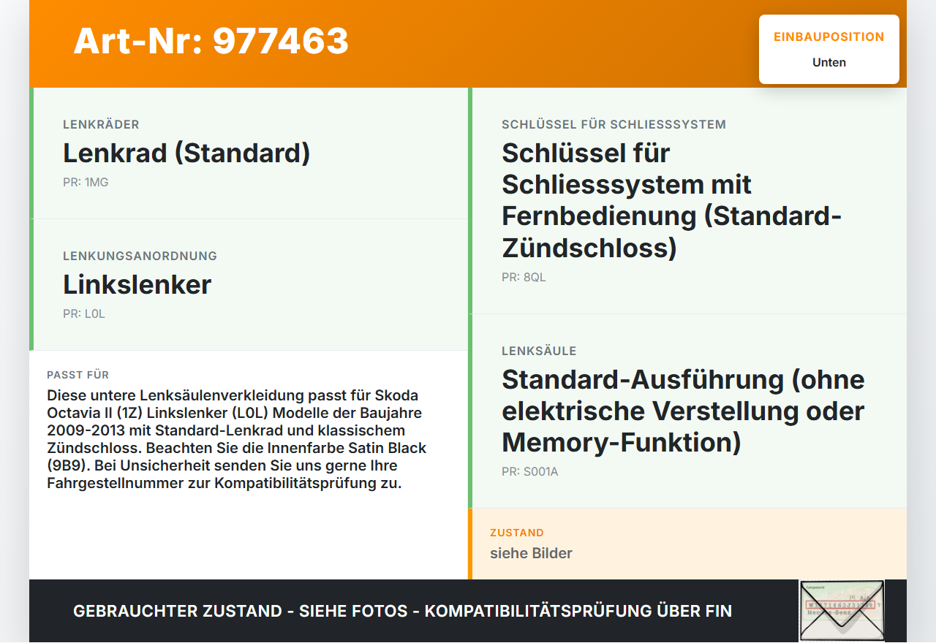
Task: Click the Art-Nr 977463 title
Action: coord(211,42)
